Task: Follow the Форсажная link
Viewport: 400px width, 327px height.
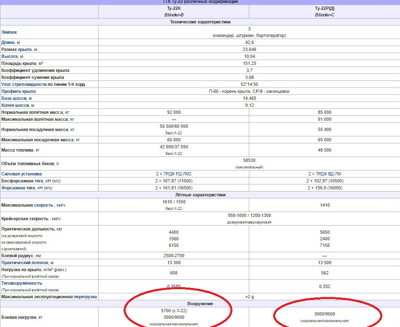Action: coord(13,188)
